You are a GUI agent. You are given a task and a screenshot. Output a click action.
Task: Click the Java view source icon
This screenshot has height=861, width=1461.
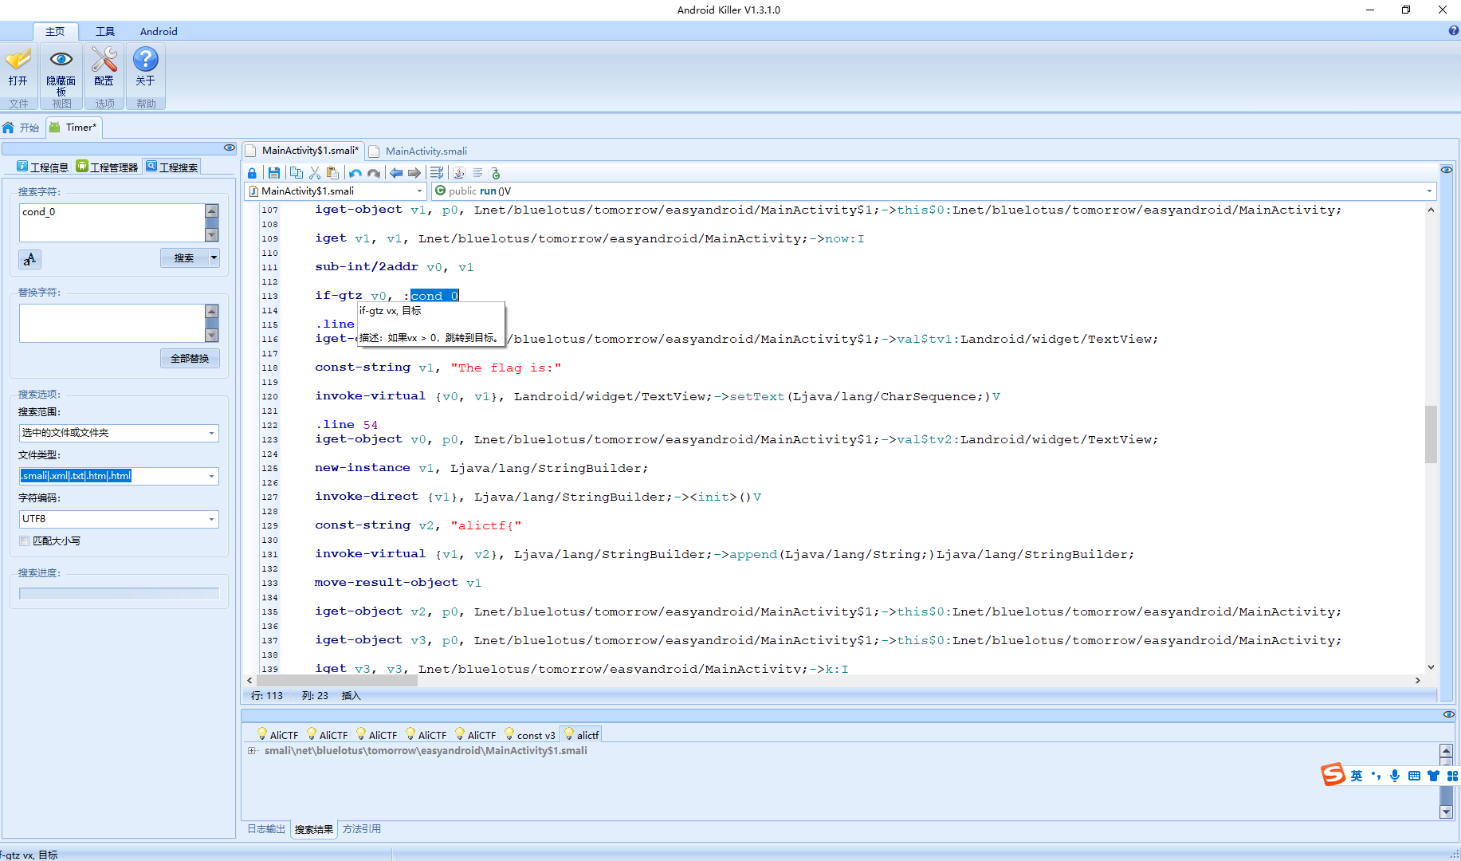(459, 173)
